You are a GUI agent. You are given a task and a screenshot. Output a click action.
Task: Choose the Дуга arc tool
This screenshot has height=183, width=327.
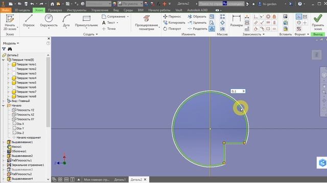click(66, 21)
